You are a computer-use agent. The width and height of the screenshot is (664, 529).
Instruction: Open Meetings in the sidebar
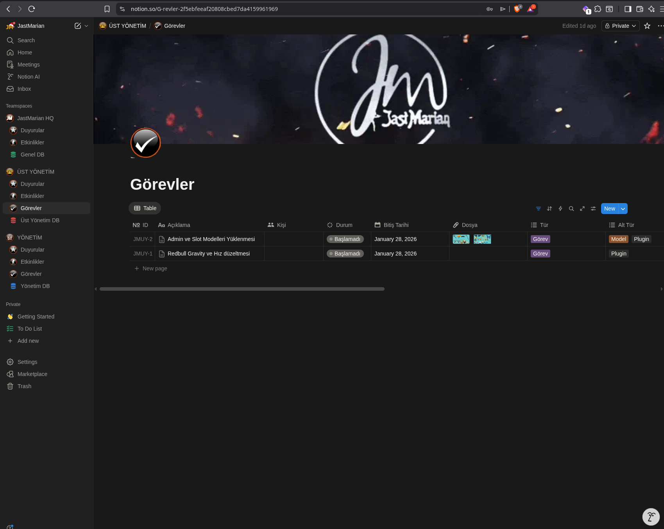click(47, 65)
